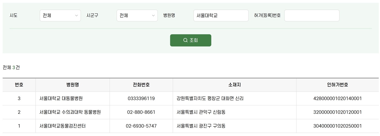Viewport: 380px width, 136px height.
Task: Focus the 허가(등록)번호 input field
Action: [x=312, y=15]
